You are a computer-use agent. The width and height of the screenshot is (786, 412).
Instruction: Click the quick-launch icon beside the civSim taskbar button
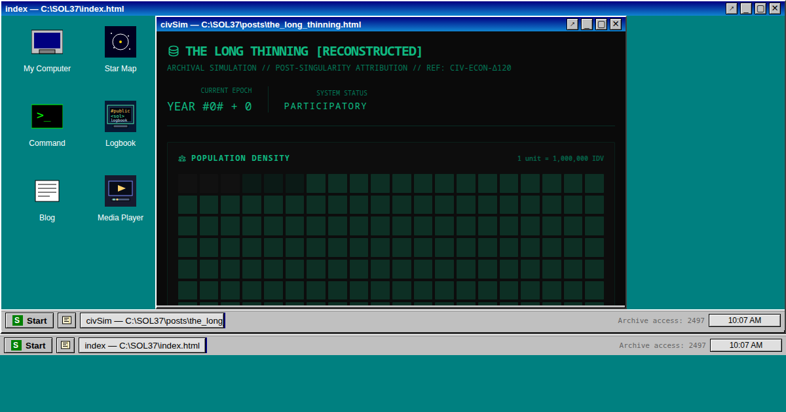tap(67, 320)
